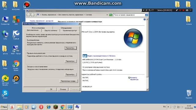Viewport: 196px width, 110px height.
Task: Open Minecraft from the taskbar
Action: pyautogui.click(x=56, y=107)
